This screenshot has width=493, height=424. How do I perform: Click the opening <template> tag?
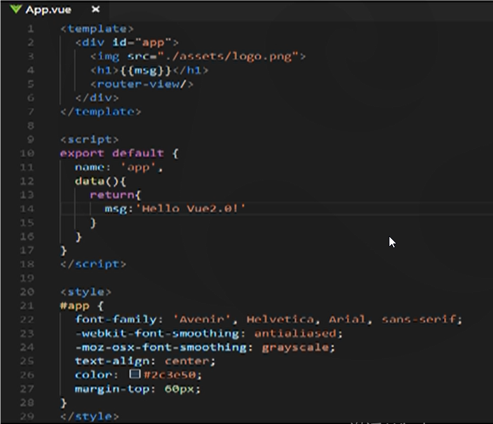tap(97, 29)
